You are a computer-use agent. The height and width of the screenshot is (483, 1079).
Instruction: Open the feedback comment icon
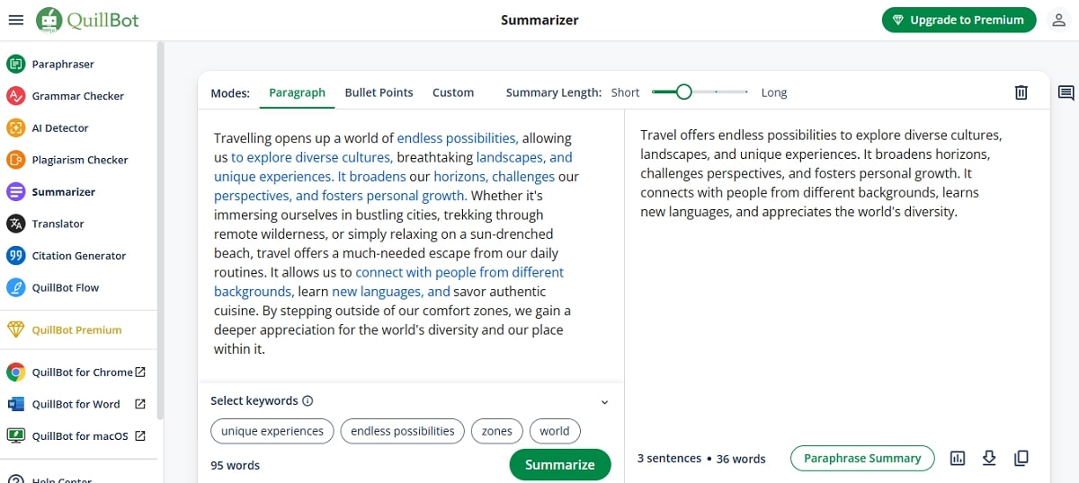pyautogui.click(x=1066, y=92)
